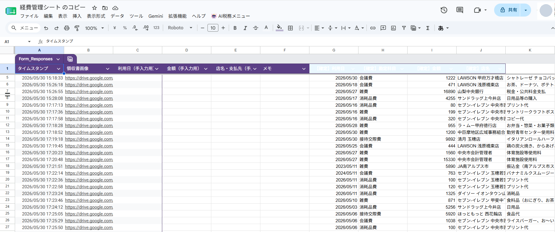The height and width of the screenshot is (232, 555).
Task: Open the drive link in row 14
Action: (x=89, y=139)
